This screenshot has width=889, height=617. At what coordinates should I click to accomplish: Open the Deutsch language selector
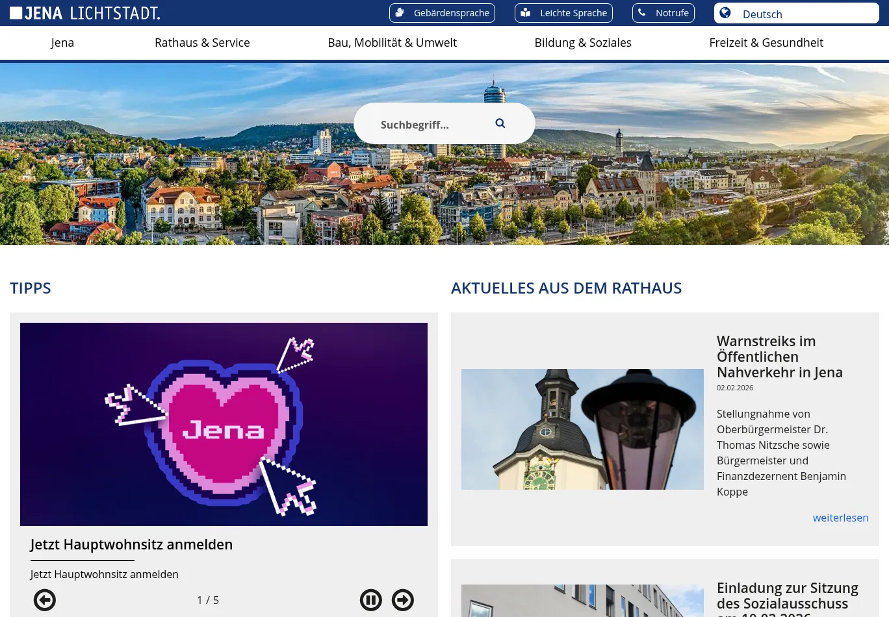(796, 14)
